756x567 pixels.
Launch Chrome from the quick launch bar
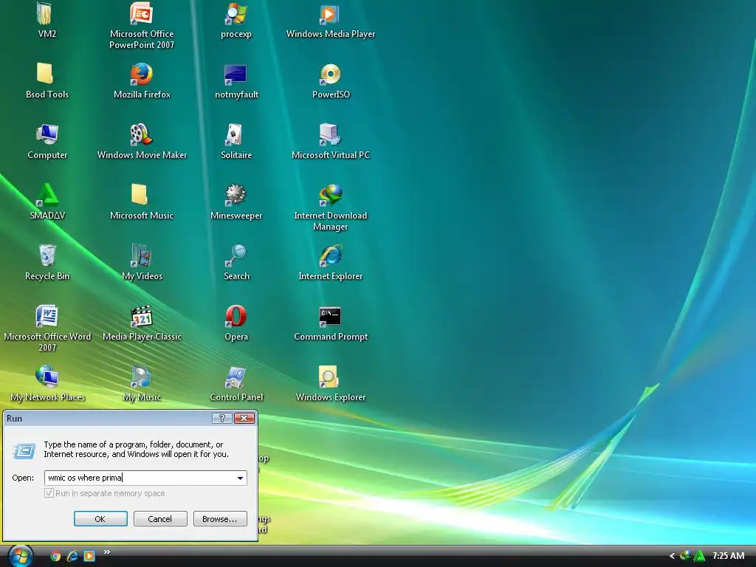(x=55, y=557)
